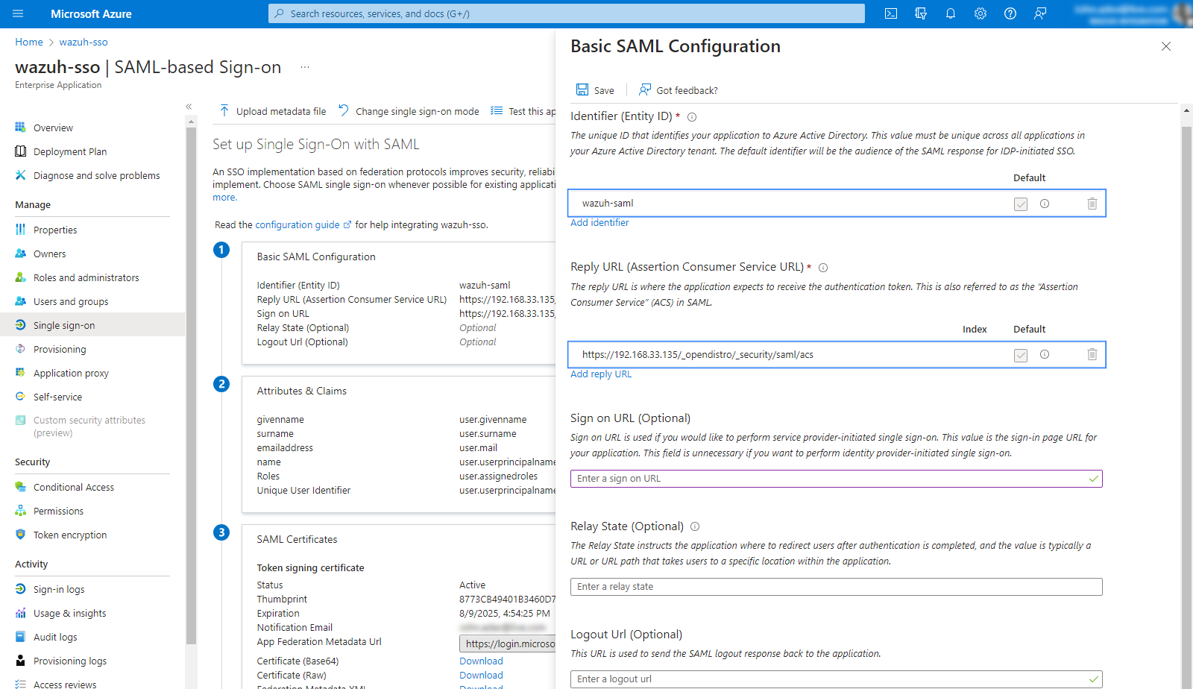Toggle default checkbox for wazuh-saml identifier

click(x=1021, y=204)
